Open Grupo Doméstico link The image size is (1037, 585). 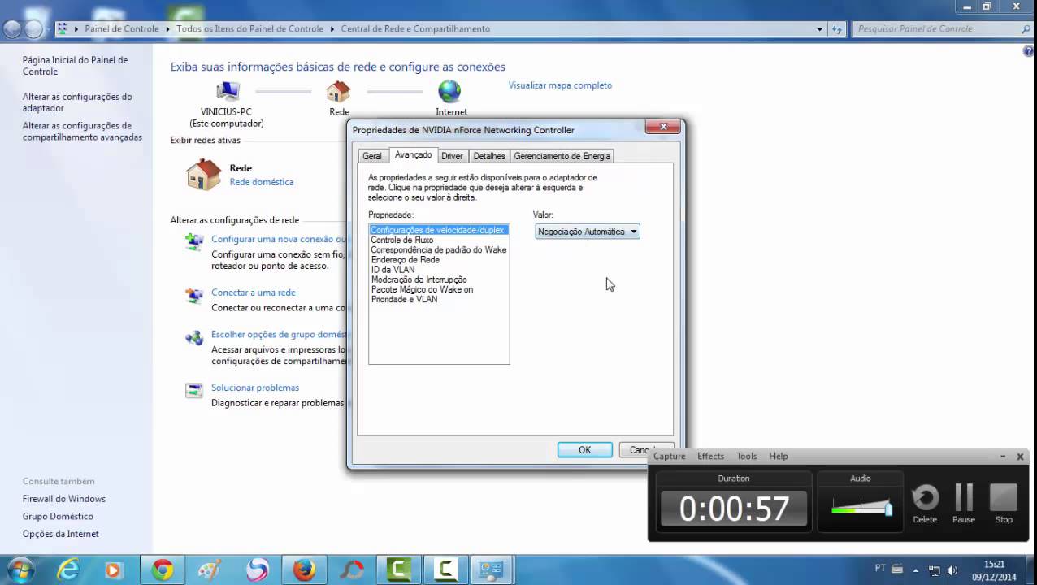tap(58, 517)
